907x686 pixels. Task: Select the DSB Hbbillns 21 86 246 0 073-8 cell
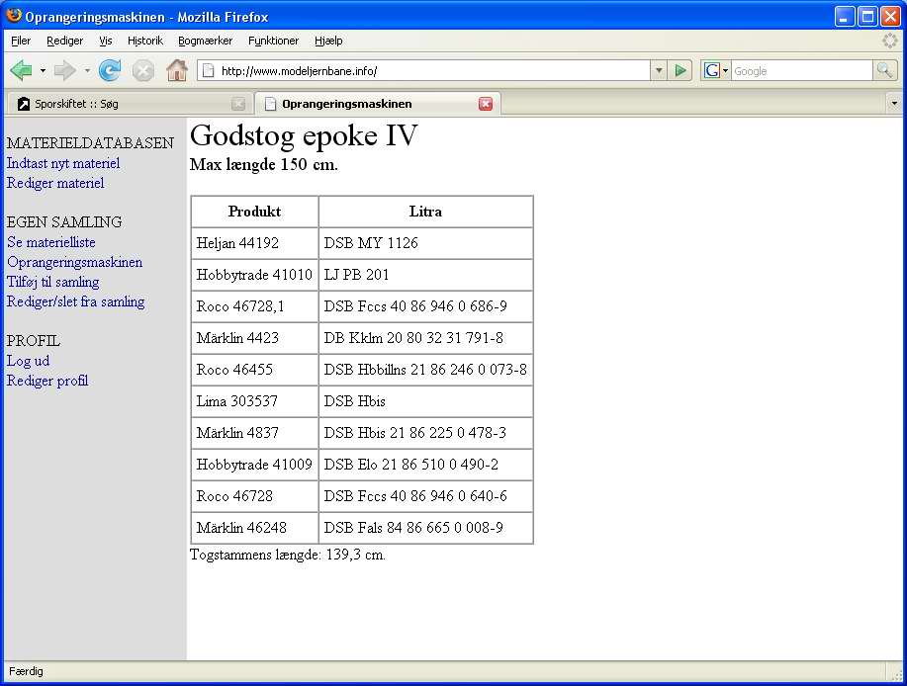[x=425, y=370]
